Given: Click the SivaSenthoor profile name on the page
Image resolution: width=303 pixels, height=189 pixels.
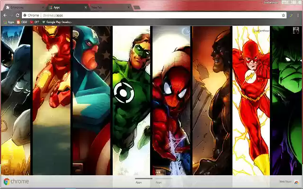Looking at the screenshot, I should pos(261,31).
